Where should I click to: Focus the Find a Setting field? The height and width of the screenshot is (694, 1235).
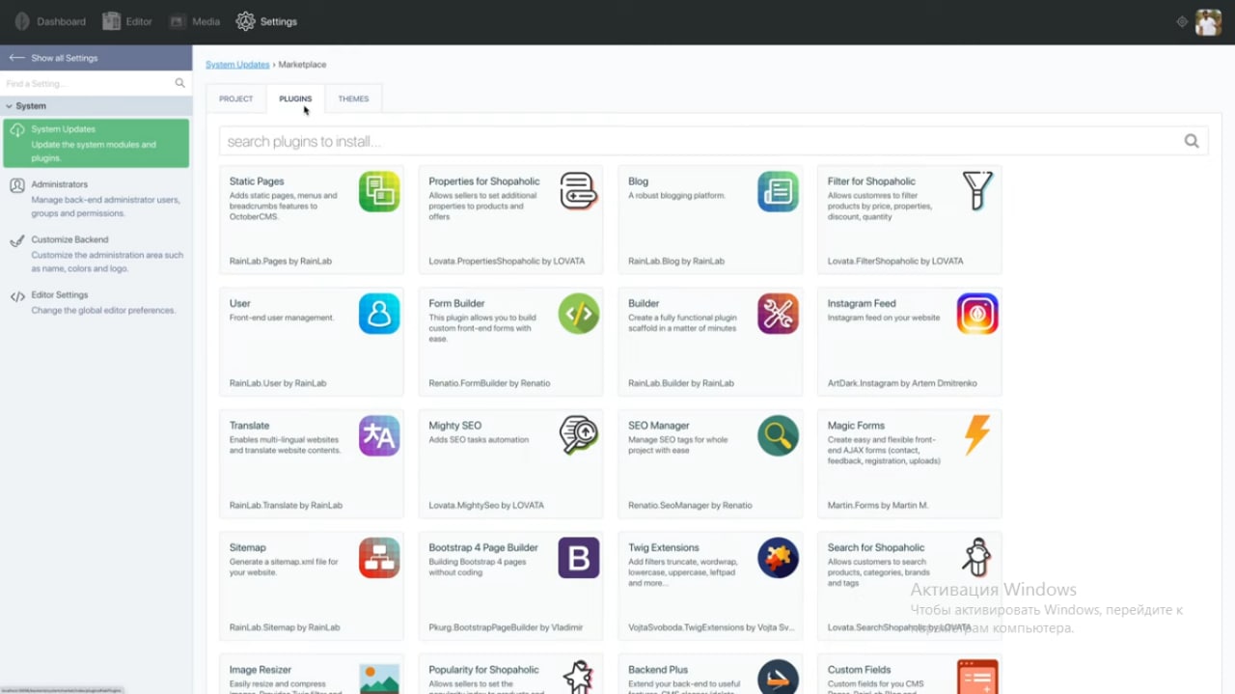(87, 84)
